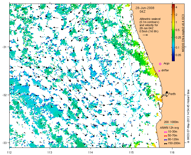Click the colorbar value '4'

click(x=177, y=7)
